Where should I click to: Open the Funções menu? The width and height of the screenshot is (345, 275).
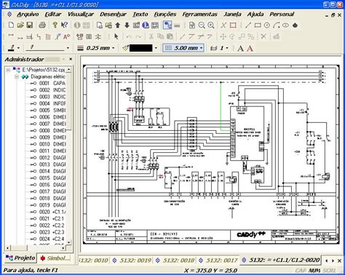pos(165,15)
